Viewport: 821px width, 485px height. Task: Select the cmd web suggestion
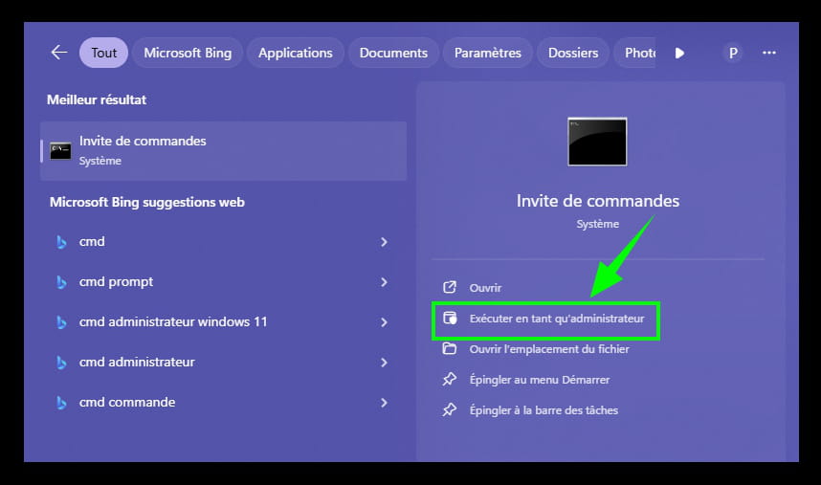click(x=224, y=242)
